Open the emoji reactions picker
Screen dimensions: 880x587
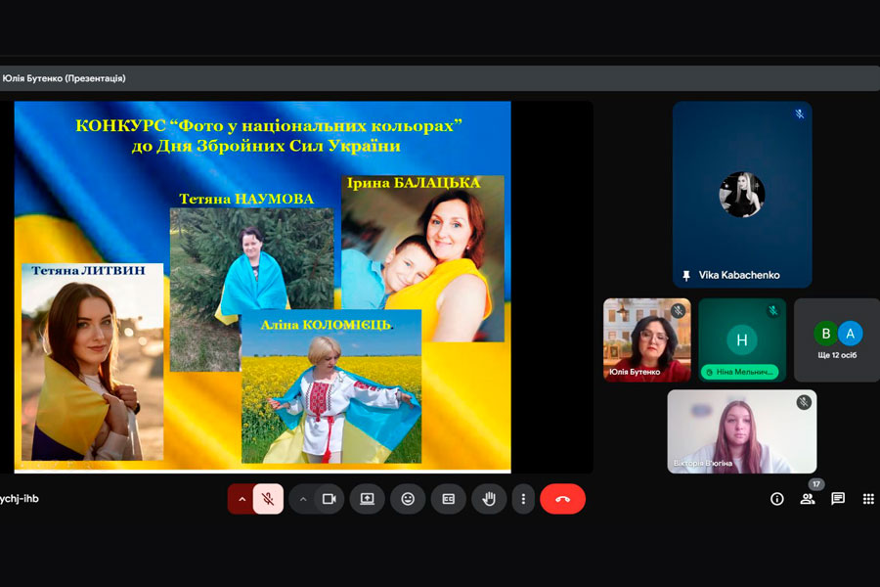tap(408, 499)
